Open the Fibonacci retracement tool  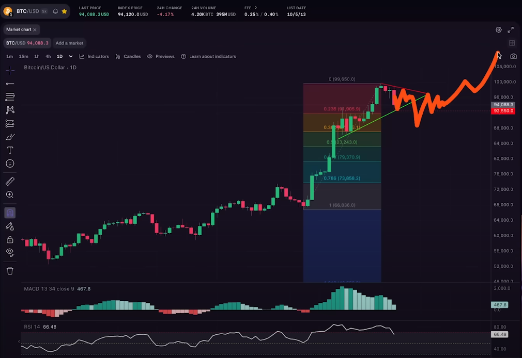point(10,97)
